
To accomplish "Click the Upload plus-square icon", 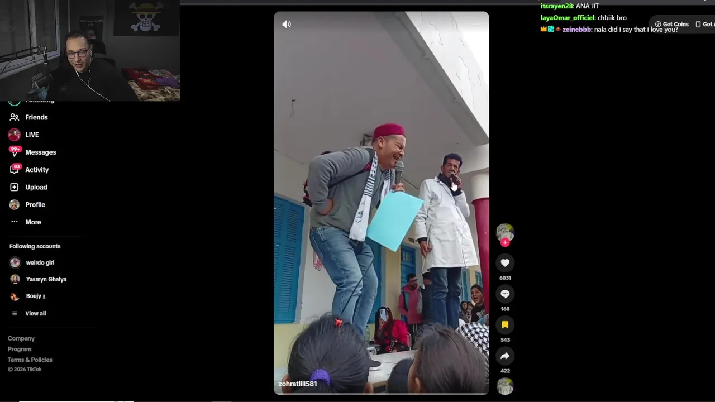I will tap(15, 187).
